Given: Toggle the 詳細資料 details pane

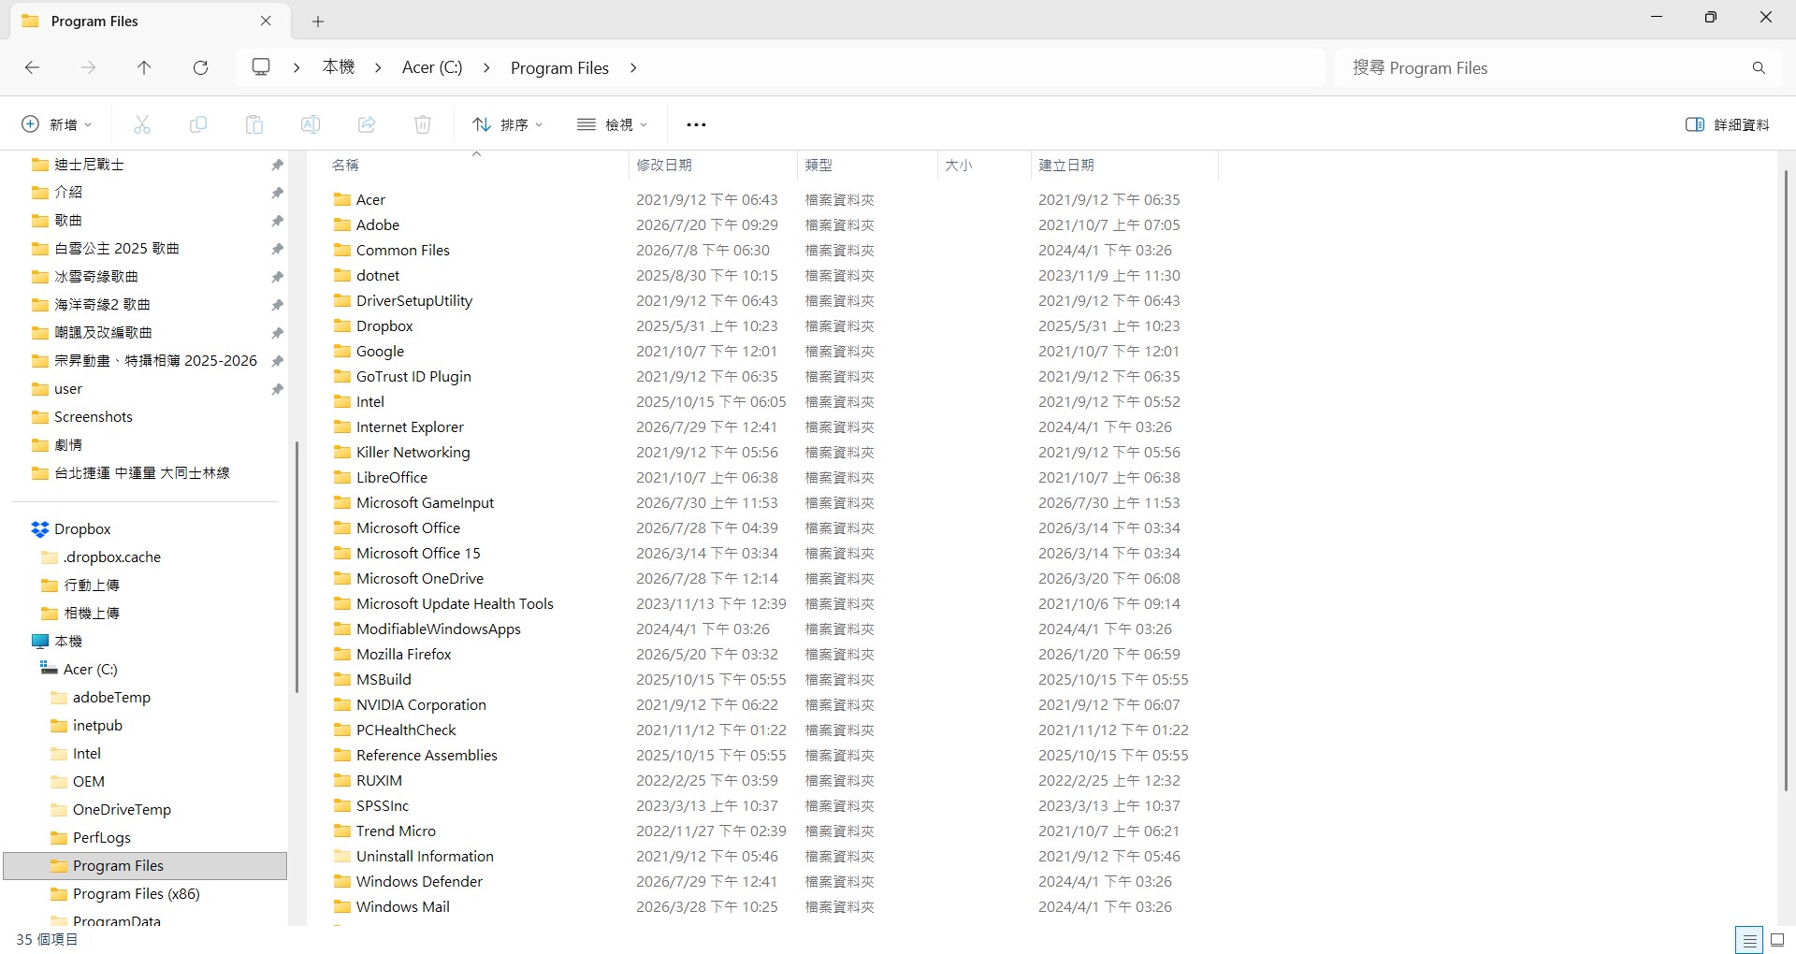Looking at the screenshot, I should pyautogui.click(x=1727, y=124).
